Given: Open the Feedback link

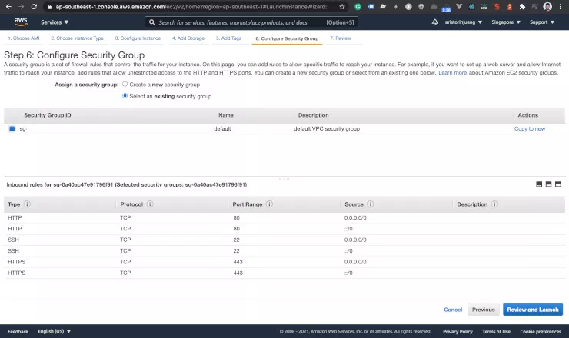Looking at the screenshot, I should click(18, 332).
